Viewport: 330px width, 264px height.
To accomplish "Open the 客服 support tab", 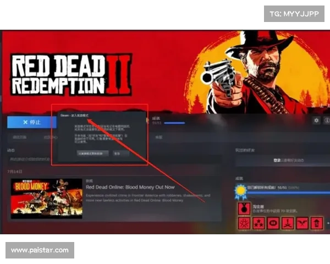I will tap(159, 137).
